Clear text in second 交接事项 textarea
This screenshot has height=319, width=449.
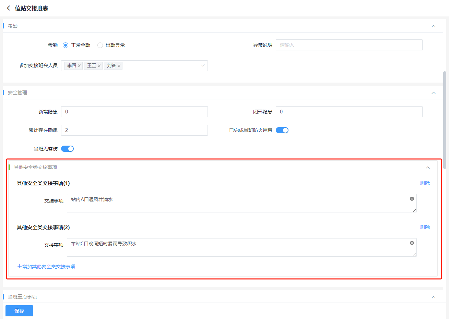[x=412, y=243]
